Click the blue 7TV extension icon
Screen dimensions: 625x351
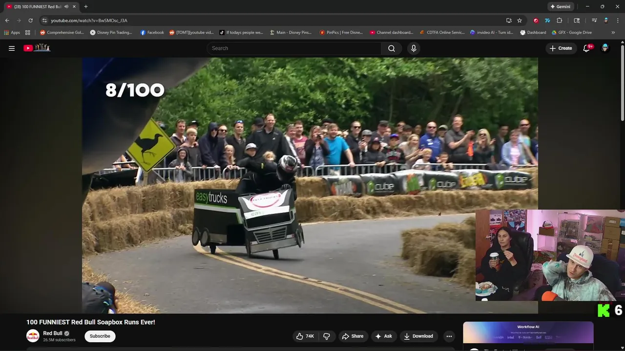click(547, 20)
